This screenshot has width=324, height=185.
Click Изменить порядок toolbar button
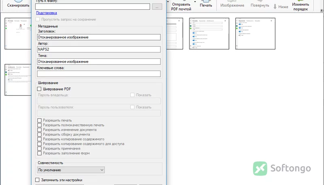point(301,6)
